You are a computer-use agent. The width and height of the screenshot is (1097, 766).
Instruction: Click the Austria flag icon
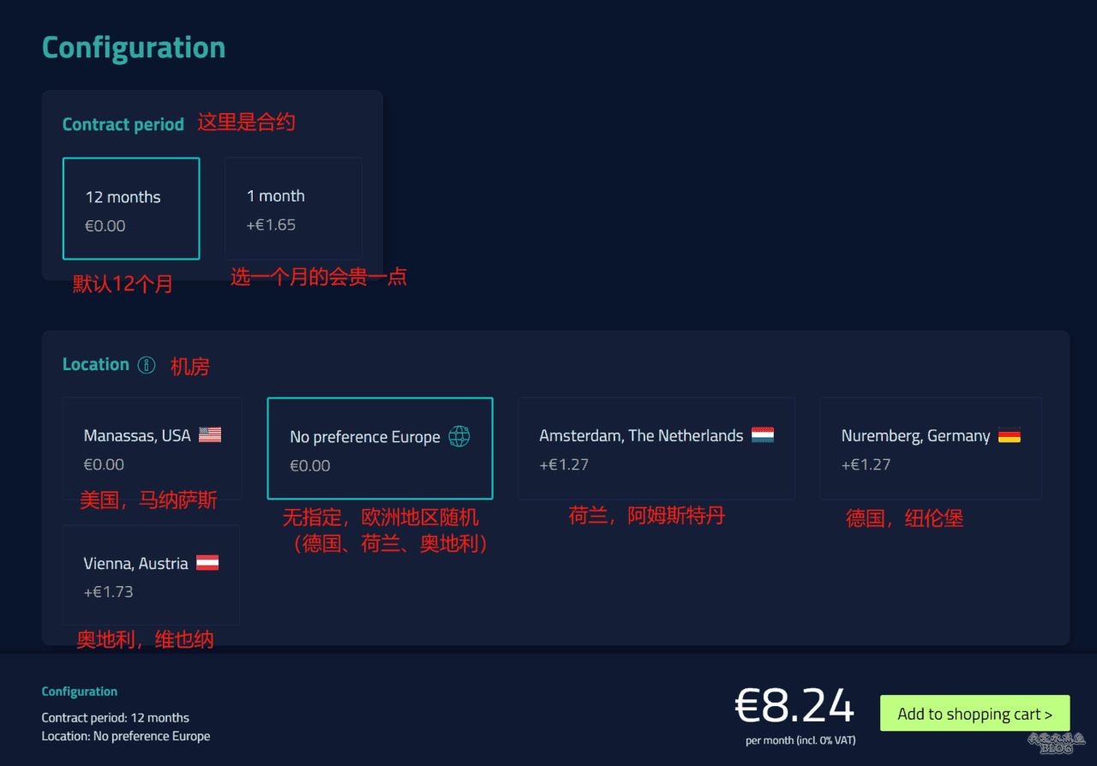tap(207, 563)
